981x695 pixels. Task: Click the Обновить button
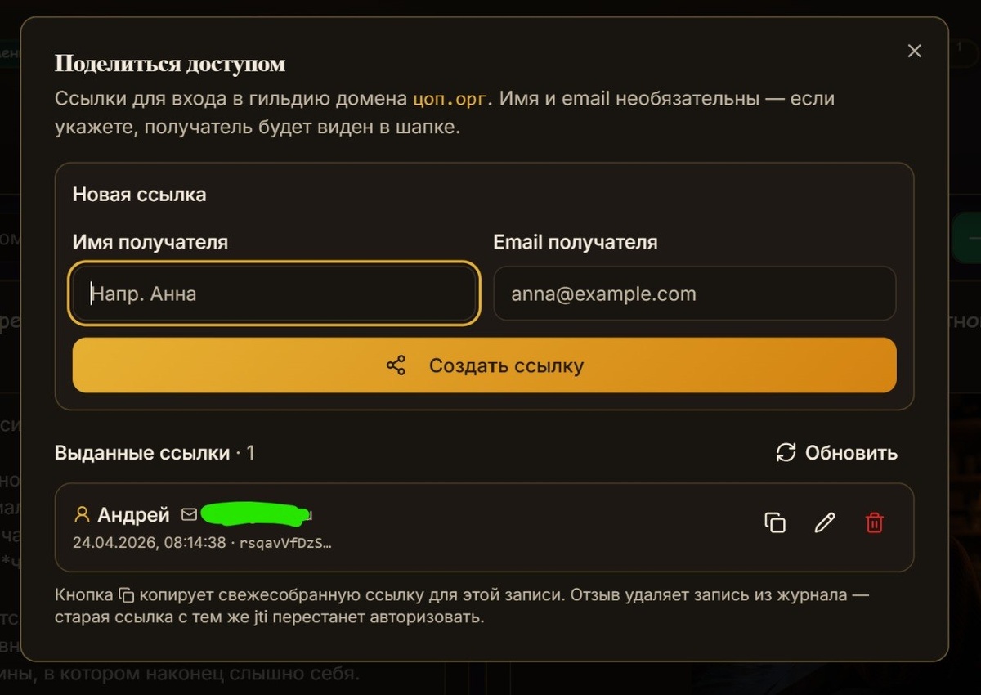tap(836, 453)
